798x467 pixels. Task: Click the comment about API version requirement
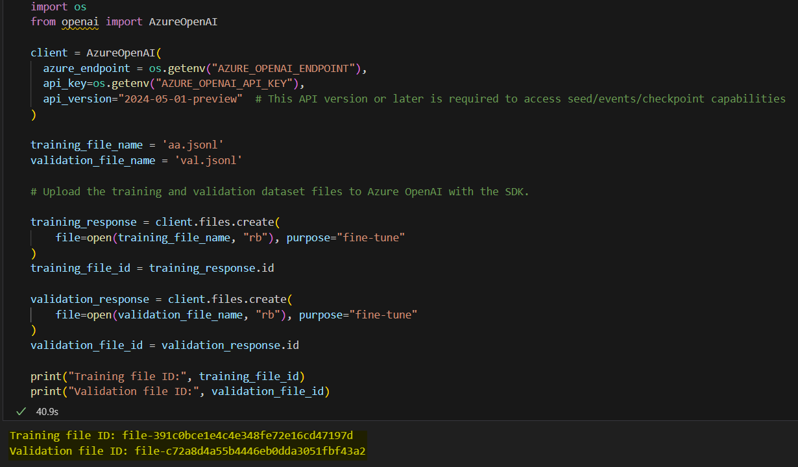520,99
